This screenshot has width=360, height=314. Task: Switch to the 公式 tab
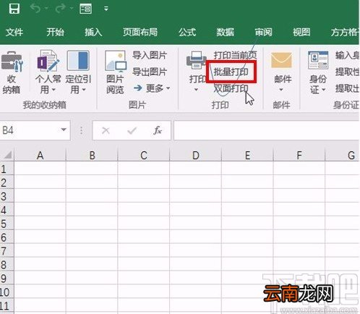pyautogui.click(x=187, y=32)
